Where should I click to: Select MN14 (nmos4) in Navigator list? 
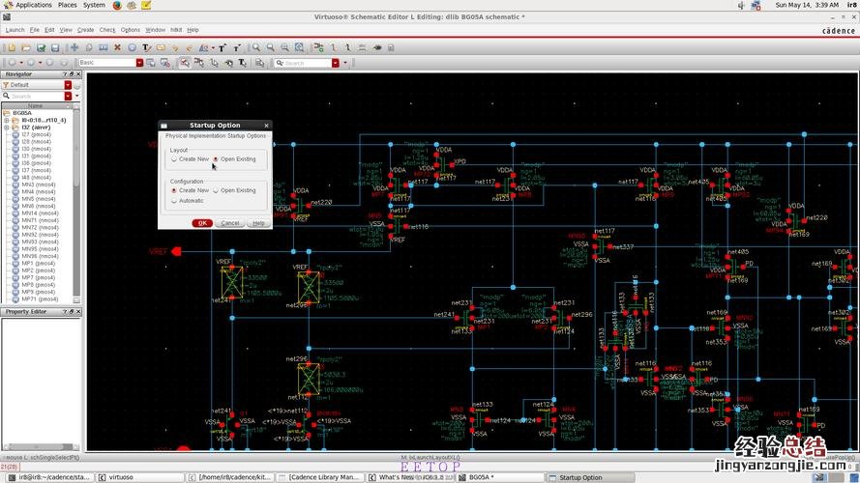pos(39,213)
